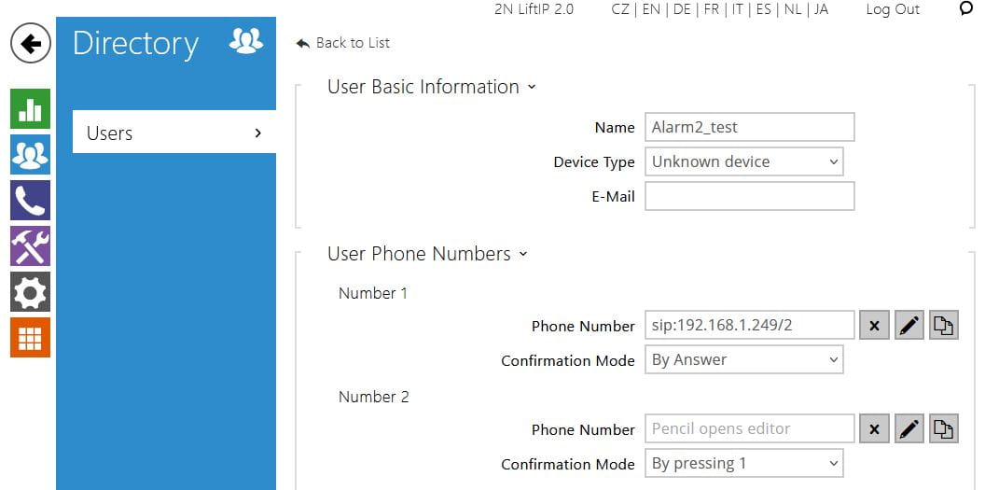Open the blue Directory people icon
Screen dimensions: 985x490
(x=30, y=155)
